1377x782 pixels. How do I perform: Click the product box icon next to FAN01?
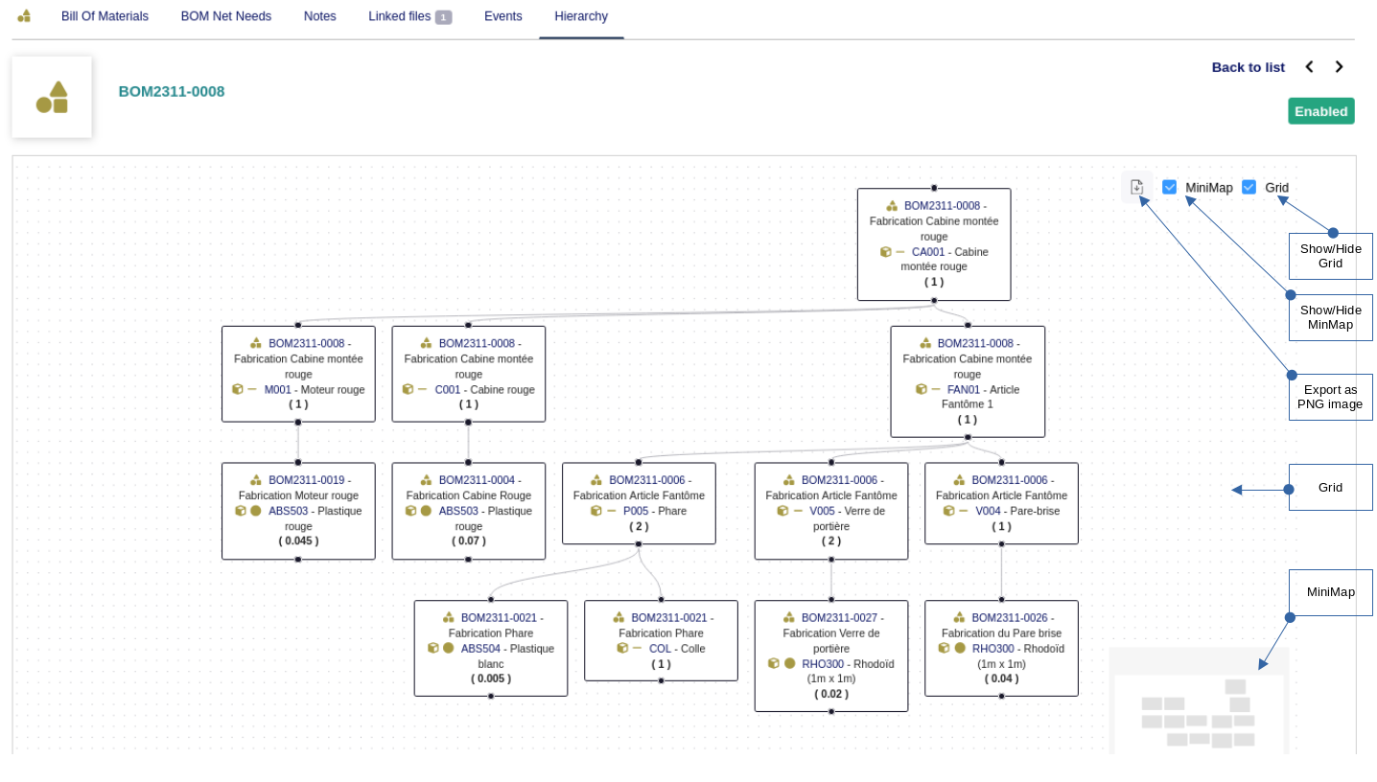[922, 389]
